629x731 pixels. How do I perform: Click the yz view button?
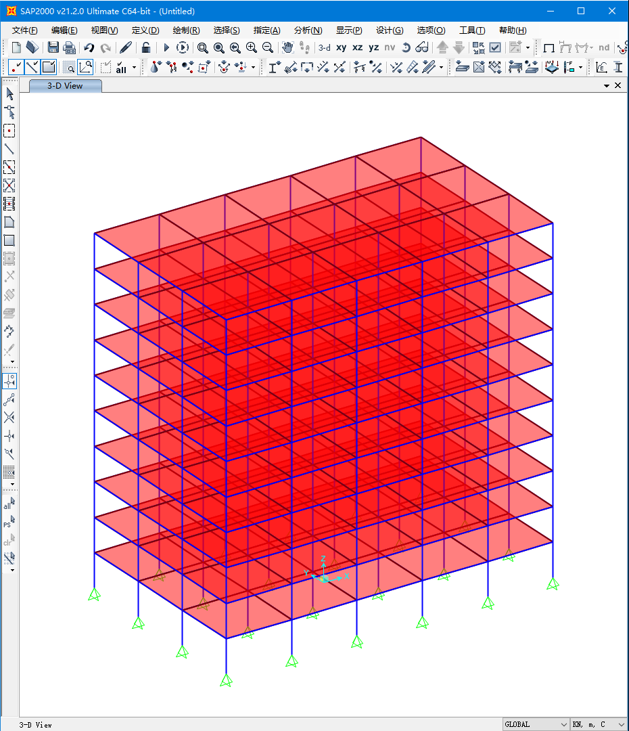[373, 47]
